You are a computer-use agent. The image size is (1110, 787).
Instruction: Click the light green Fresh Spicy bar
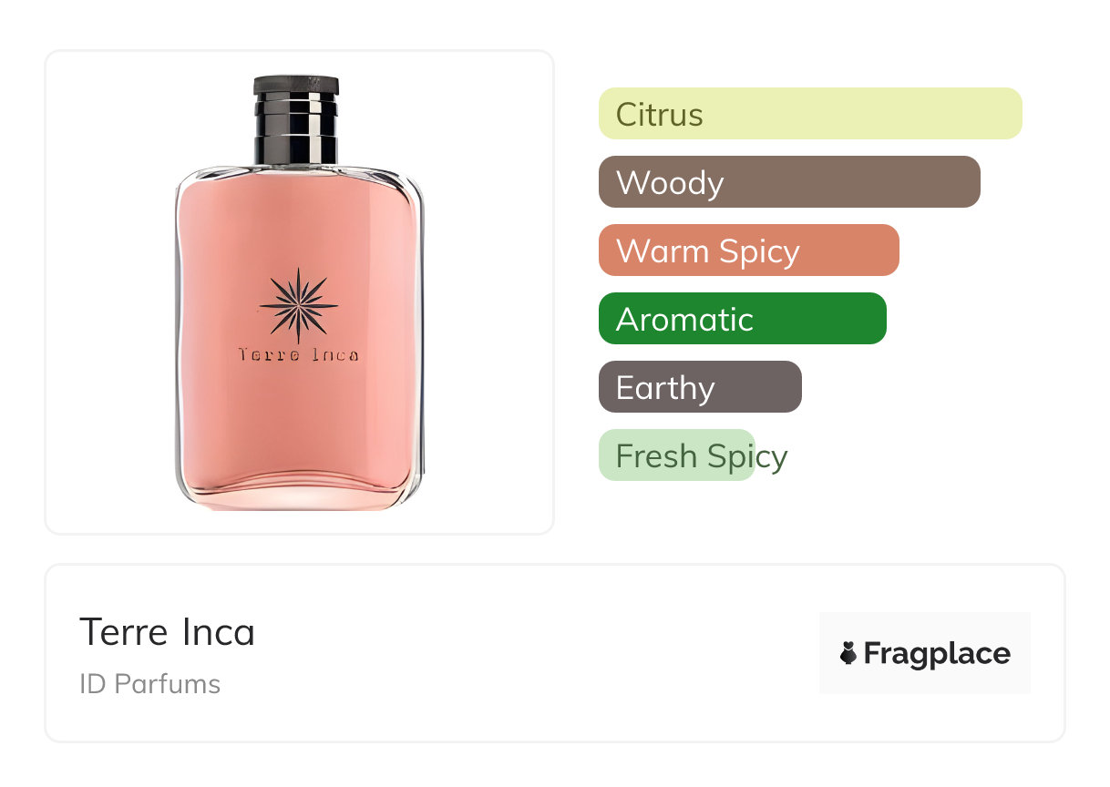[x=676, y=455]
